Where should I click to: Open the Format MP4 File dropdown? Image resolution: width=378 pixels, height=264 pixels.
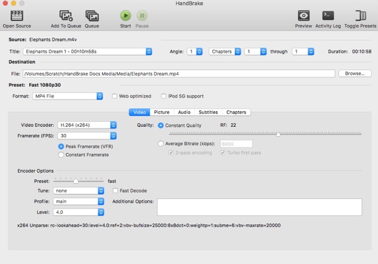68,96
